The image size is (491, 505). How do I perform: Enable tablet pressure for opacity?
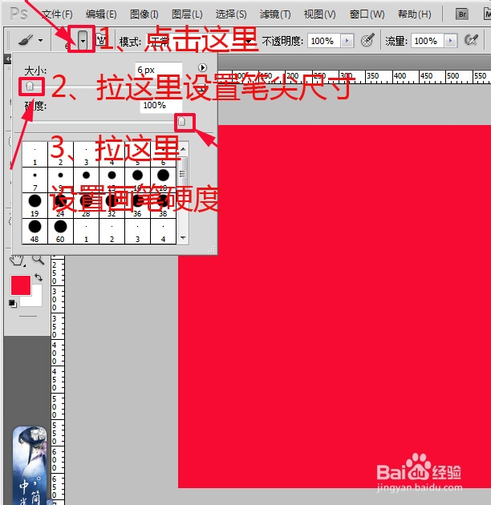[x=367, y=41]
